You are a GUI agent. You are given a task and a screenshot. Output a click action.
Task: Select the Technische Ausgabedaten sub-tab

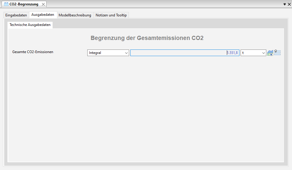30,25
